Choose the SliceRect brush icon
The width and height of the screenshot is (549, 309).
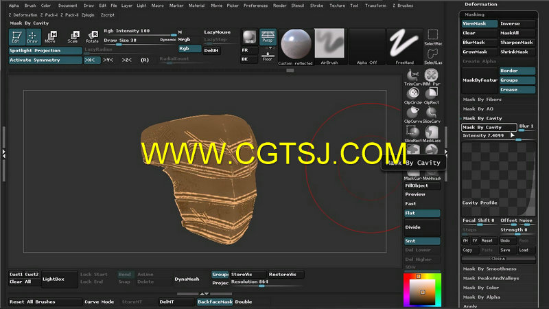[x=413, y=134]
